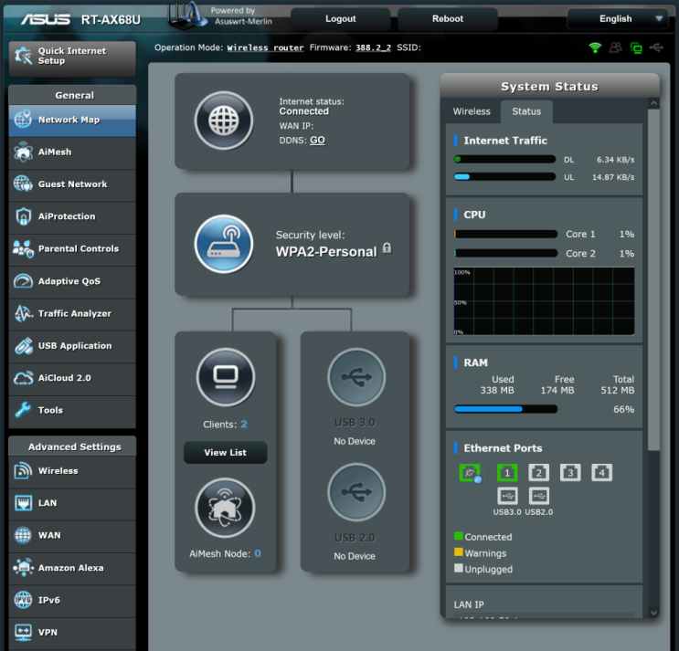Open LAN advanced settings
The width and height of the screenshot is (679, 651).
72,503
